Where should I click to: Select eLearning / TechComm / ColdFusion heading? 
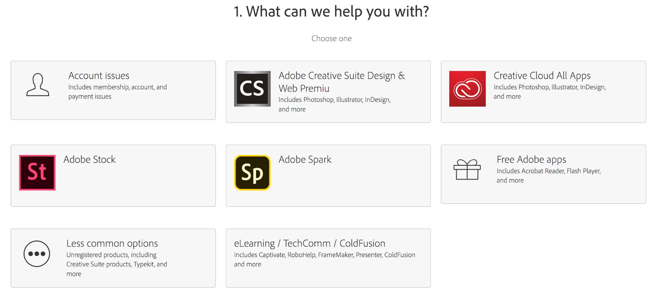point(309,243)
